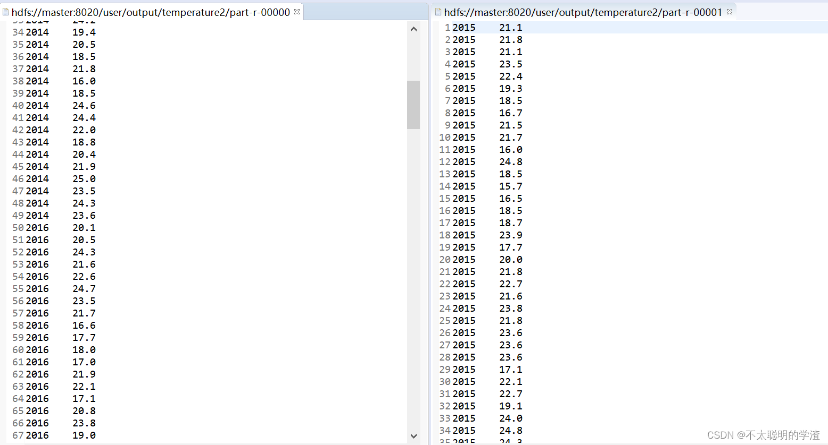Click year 2014 on line 42 of part-r-00000
Image resolution: width=828 pixels, height=445 pixels.
37,130
